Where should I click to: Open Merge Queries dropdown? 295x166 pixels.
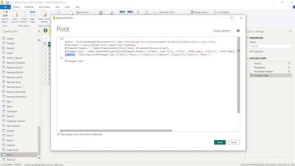[x=200, y=12]
